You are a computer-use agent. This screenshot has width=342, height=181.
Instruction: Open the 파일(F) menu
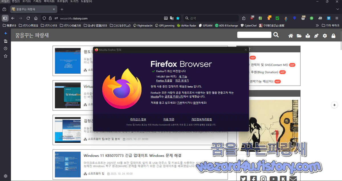(x=5, y=1)
